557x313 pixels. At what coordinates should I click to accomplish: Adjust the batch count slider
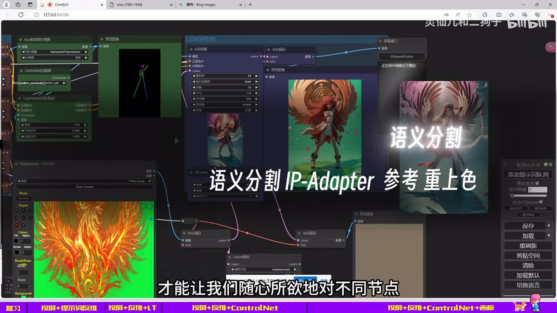tap(527, 196)
